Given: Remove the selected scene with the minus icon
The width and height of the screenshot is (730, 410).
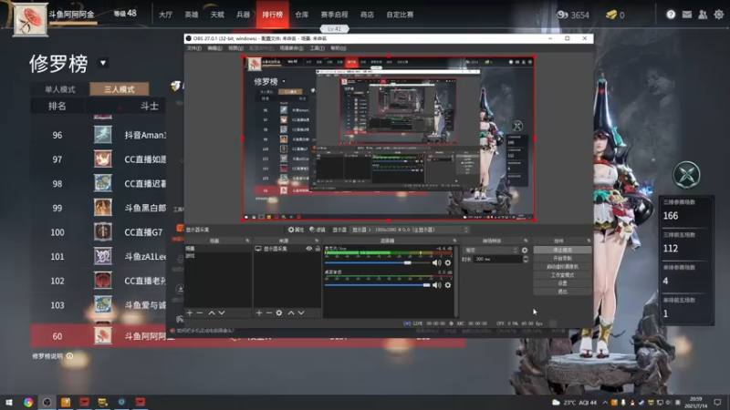Looking at the screenshot, I should [200, 313].
